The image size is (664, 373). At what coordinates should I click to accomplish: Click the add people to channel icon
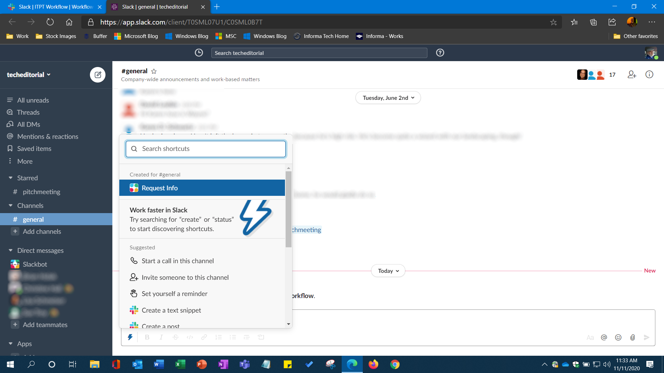coord(632,75)
